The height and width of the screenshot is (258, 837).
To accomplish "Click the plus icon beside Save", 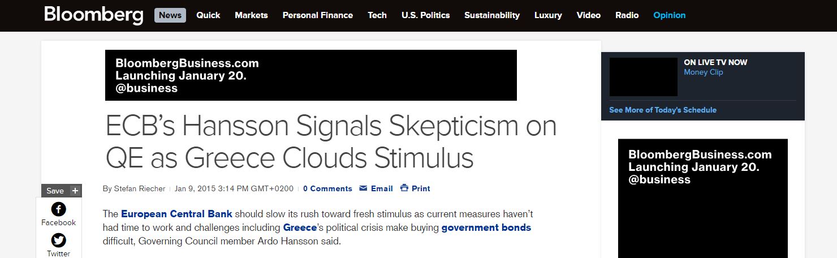I will click(x=75, y=191).
